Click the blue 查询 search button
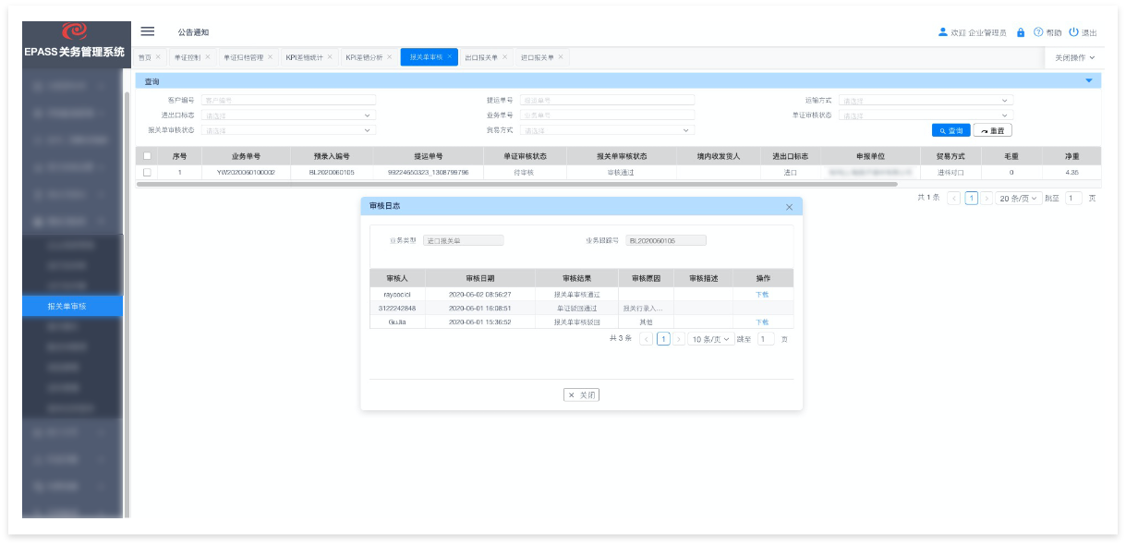This screenshot has height=546, width=1126. pos(951,130)
